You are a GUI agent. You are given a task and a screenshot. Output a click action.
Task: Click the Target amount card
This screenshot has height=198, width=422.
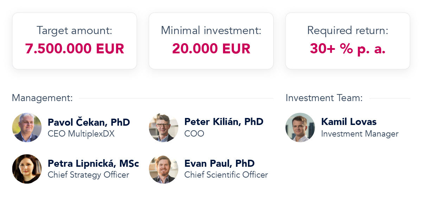(75, 41)
